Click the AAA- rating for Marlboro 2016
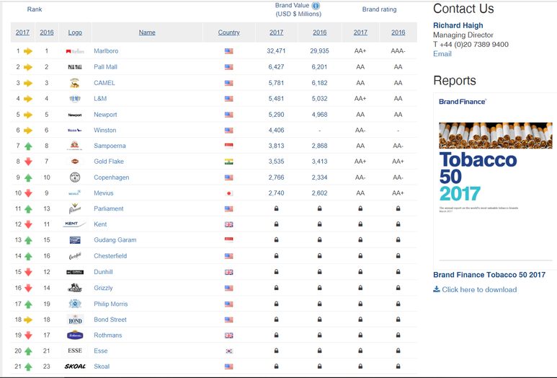Viewport: 557px width, 378px height. (x=398, y=50)
